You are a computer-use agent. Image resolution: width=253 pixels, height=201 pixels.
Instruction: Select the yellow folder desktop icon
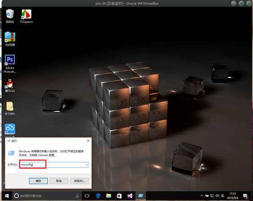[x=10, y=108]
